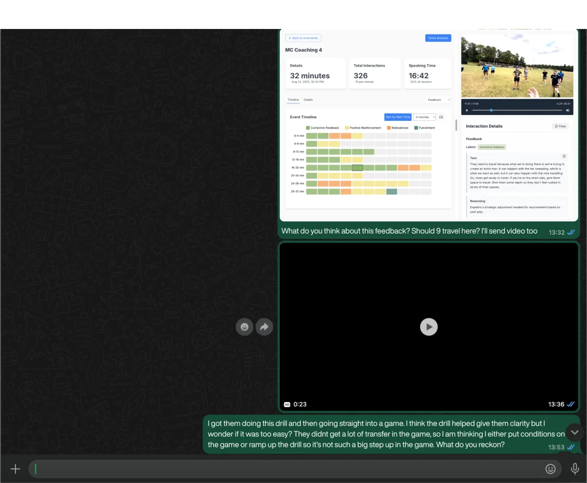Jump to latest messages with the chevron button
Viewport: 587px width, 483px height.
(x=574, y=432)
